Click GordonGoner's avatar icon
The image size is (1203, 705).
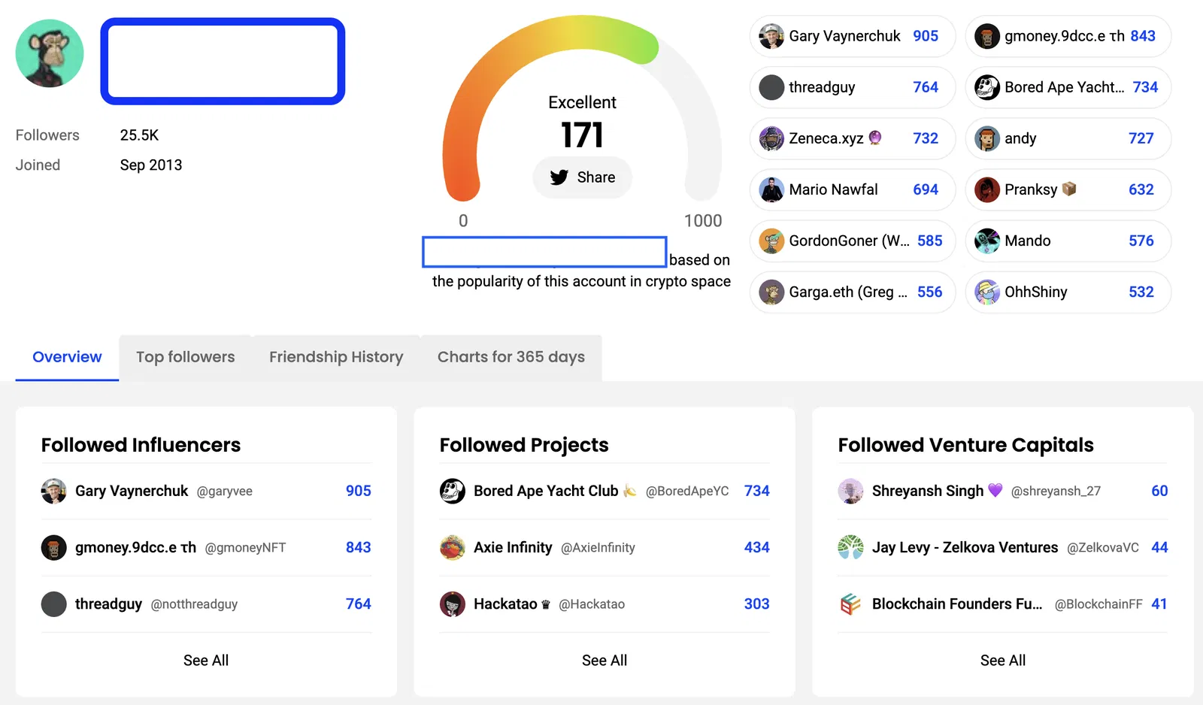point(771,241)
